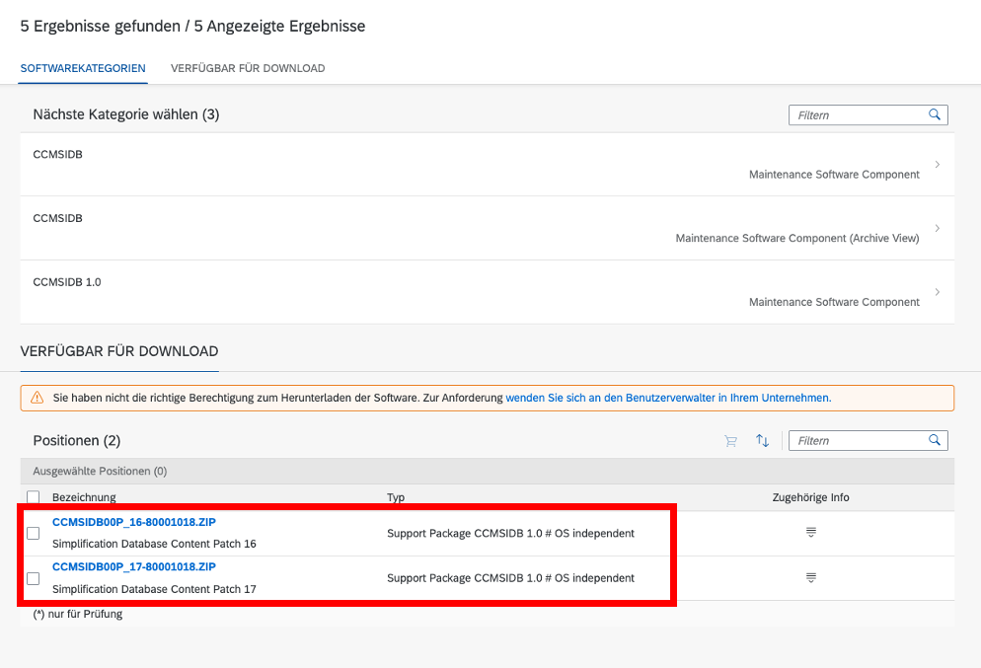Click the warning triangle icon in the message strip
Screen dimensions: 981x668
(x=37, y=398)
